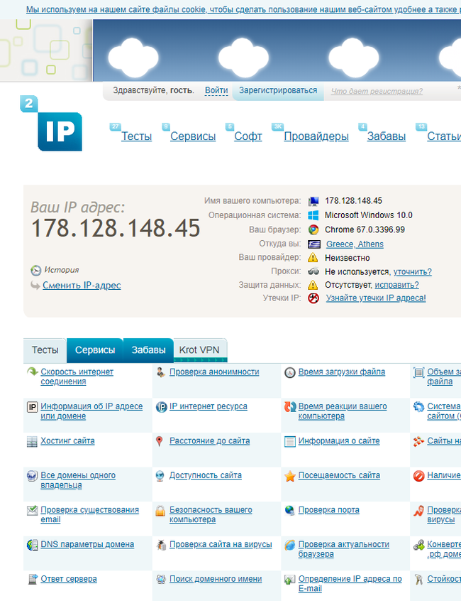Switch to the Тесты tab

pyautogui.click(x=45, y=350)
